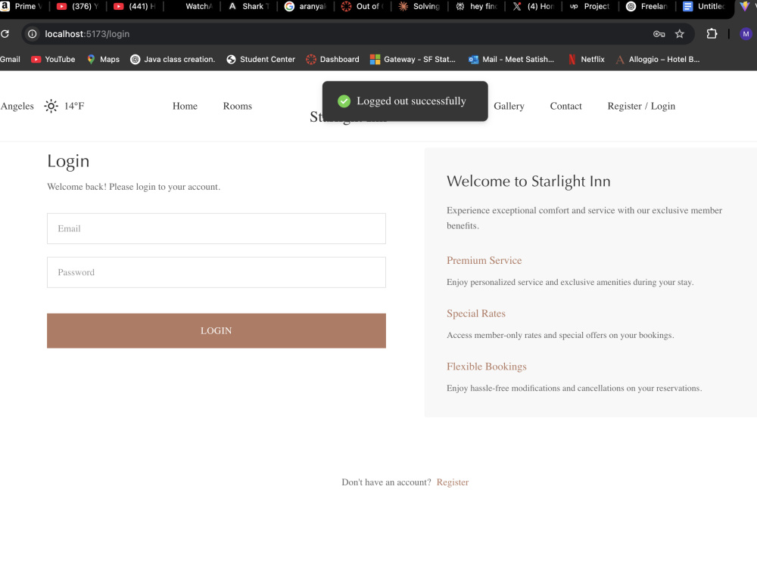Image resolution: width=757 pixels, height=567 pixels.
Task: Switch to the aranyak Google tab
Action: coord(306,6)
